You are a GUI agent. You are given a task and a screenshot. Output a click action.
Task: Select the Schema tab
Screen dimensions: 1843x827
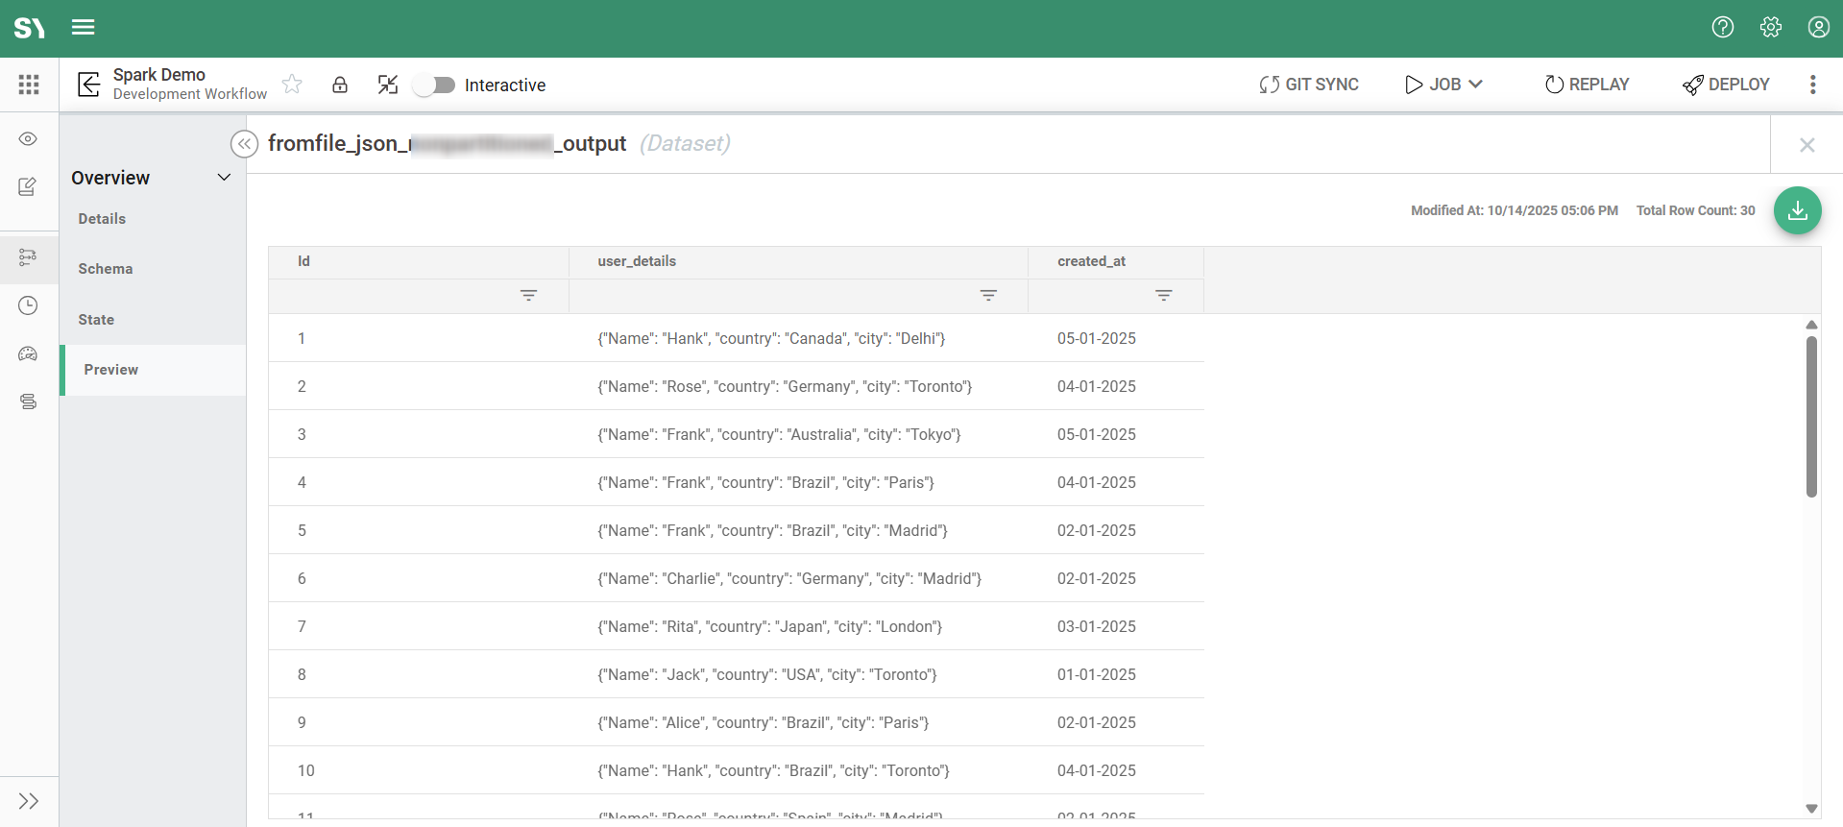(x=106, y=269)
